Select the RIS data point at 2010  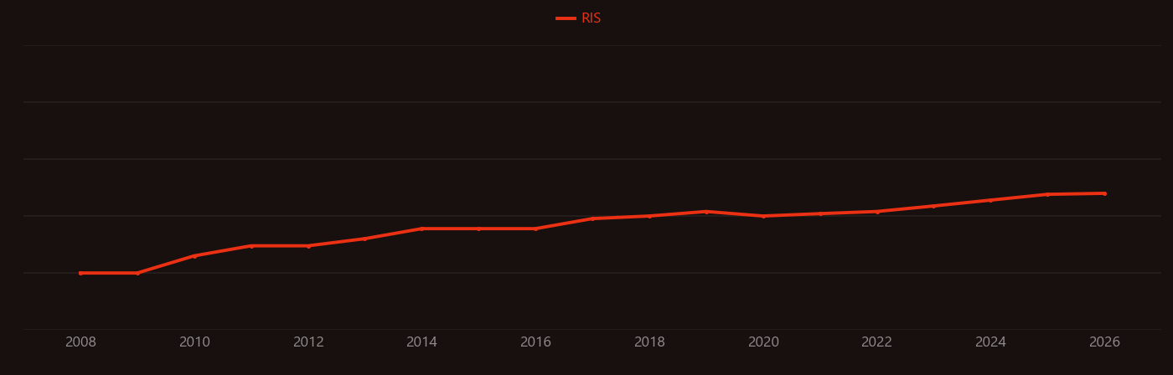[194, 255]
